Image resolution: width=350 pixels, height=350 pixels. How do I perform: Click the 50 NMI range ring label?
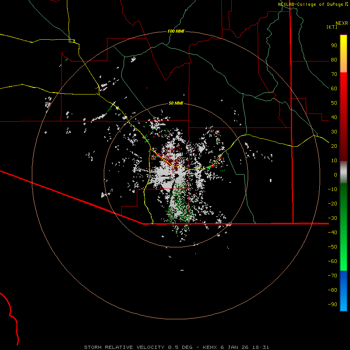click(176, 103)
